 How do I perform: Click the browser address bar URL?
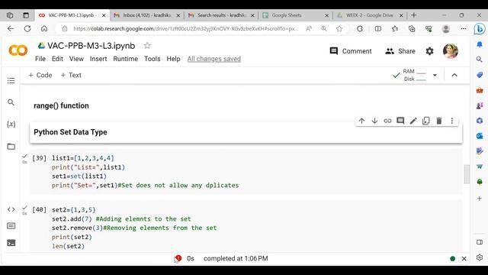185,29
